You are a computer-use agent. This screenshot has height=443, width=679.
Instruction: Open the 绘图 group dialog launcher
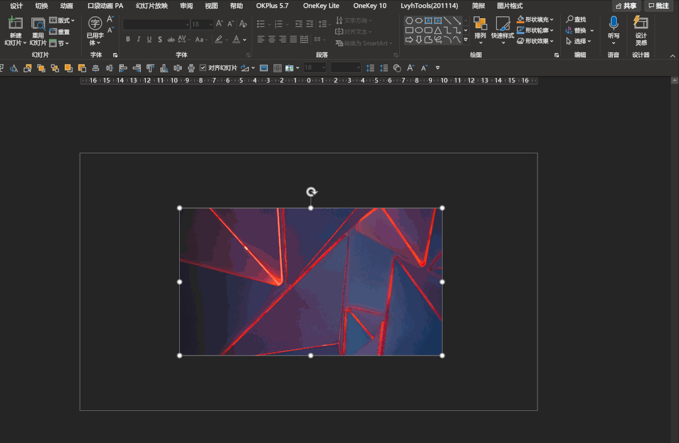pyautogui.click(x=556, y=55)
